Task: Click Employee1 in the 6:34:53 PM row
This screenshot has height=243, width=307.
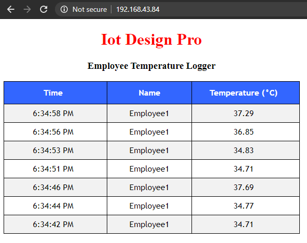Action: pyautogui.click(x=149, y=151)
